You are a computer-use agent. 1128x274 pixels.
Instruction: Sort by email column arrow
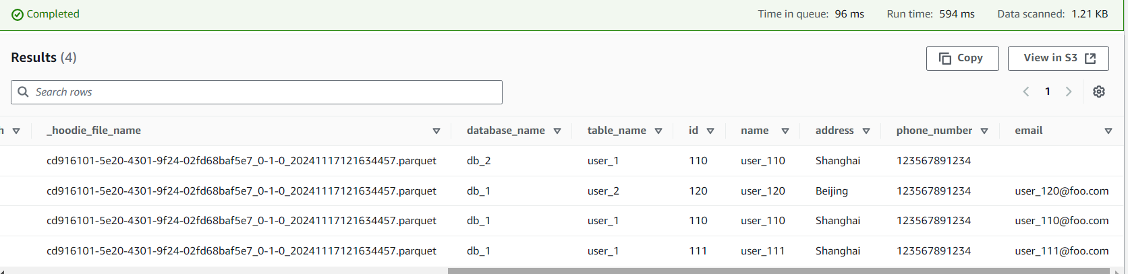(x=1108, y=131)
